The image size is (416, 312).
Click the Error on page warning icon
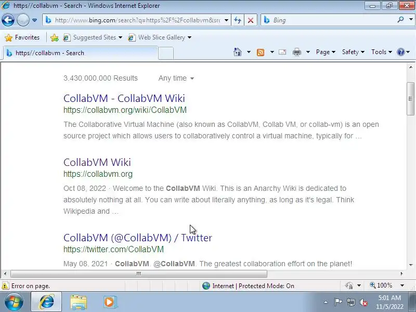pyautogui.click(x=5, y=286)
